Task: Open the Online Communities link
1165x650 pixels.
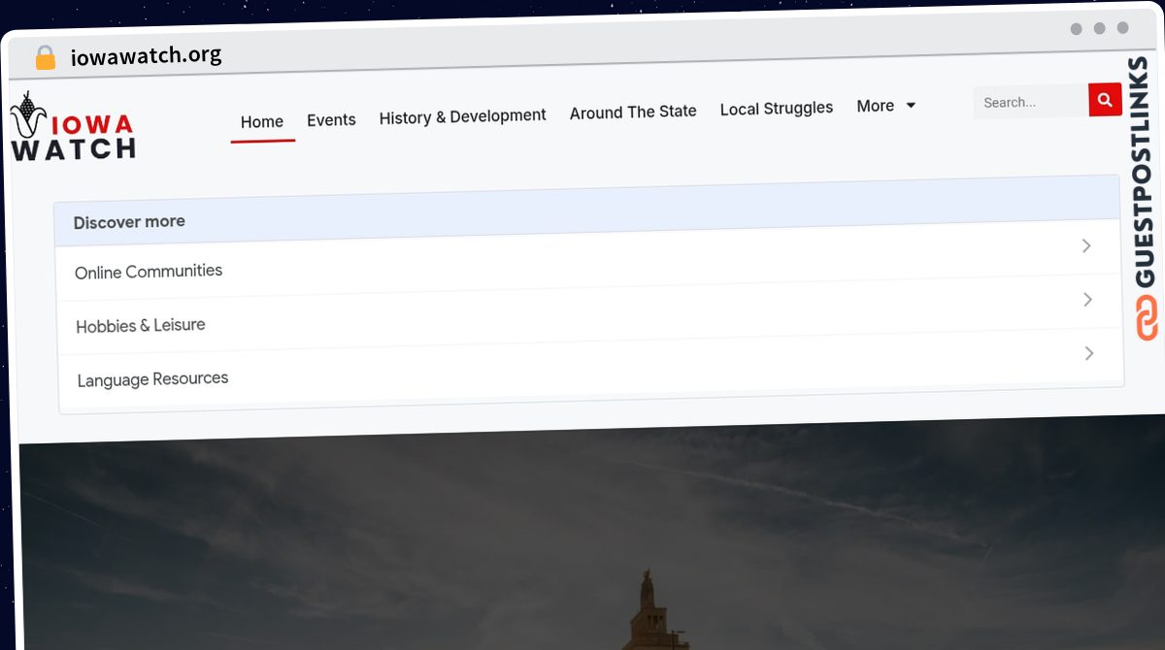Action: [149, 272]
